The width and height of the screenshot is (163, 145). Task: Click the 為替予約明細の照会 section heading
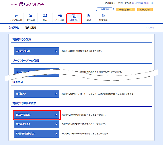(x=24, y=103)
